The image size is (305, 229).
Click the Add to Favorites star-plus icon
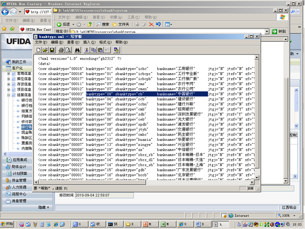(x=12, y=29)
